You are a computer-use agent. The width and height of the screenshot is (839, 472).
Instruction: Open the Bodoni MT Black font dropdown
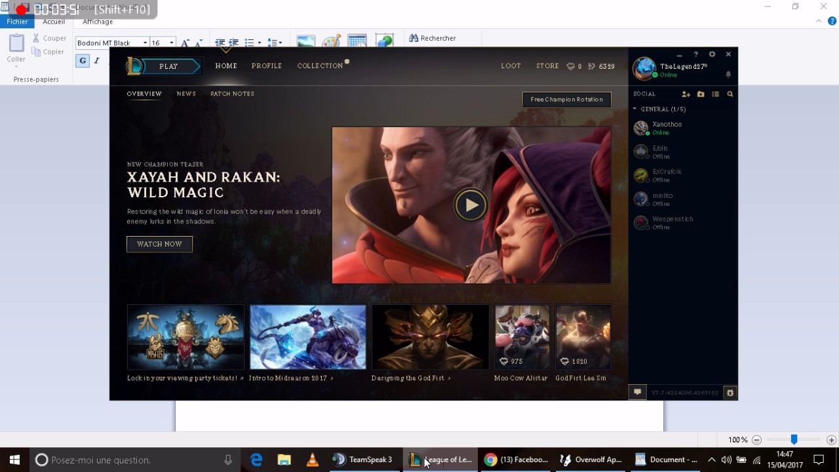[x=145, y=43]
